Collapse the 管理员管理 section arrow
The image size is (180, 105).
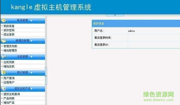coord(31,41)
